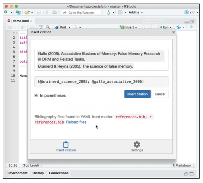Open the R Markdown file type selector

click(x=183, y=166)
